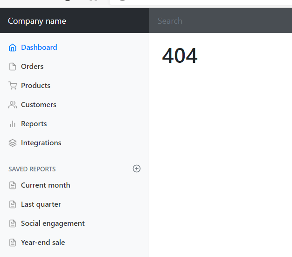Add a new saved report with plus icon
Image resolution: width=292 pixels, height=257 pixels.
137,169
